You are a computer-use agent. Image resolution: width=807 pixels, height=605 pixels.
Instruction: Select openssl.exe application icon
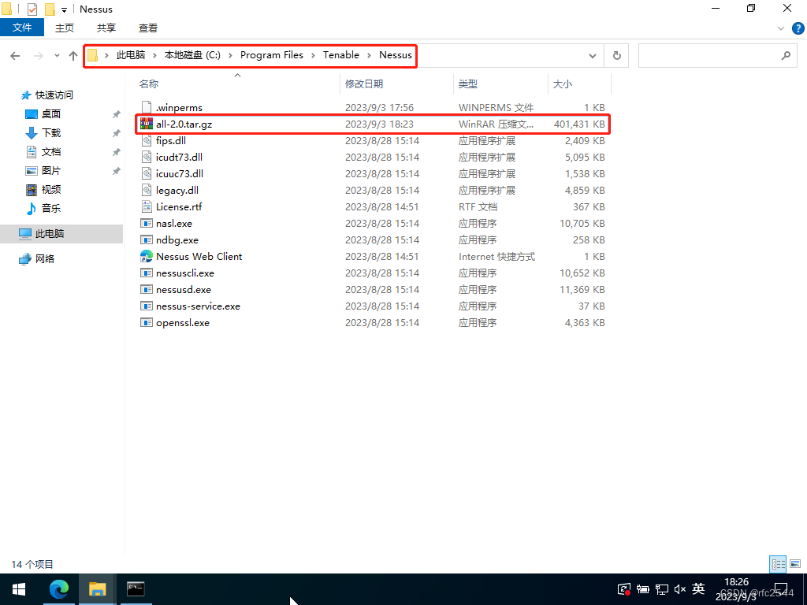147,322
